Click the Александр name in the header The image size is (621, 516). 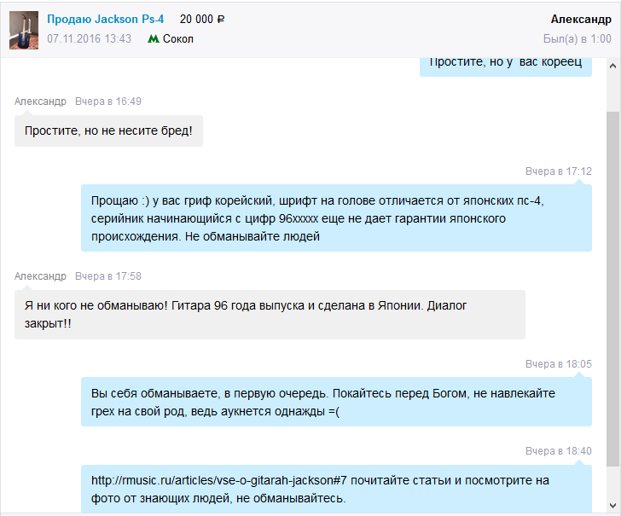click(581, 19)
